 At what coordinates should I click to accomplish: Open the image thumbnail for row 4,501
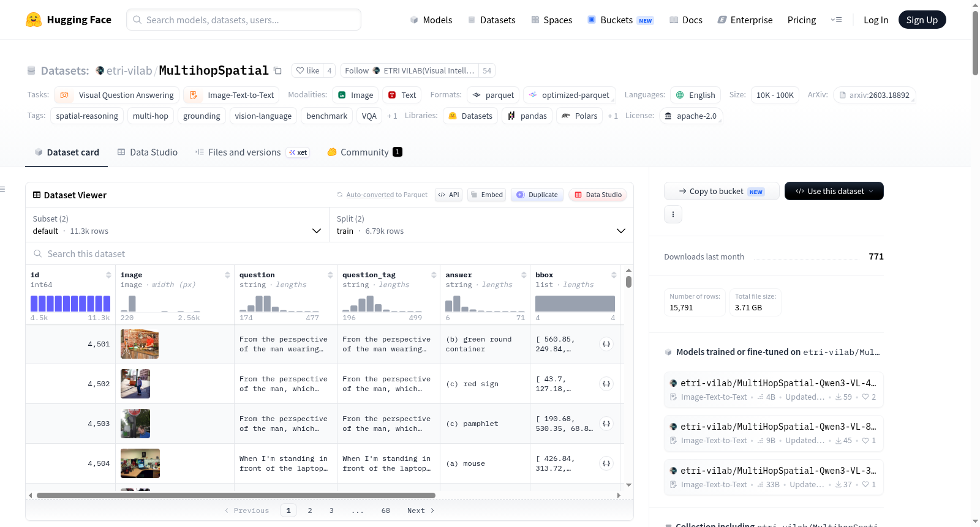(x=140, y=344)
